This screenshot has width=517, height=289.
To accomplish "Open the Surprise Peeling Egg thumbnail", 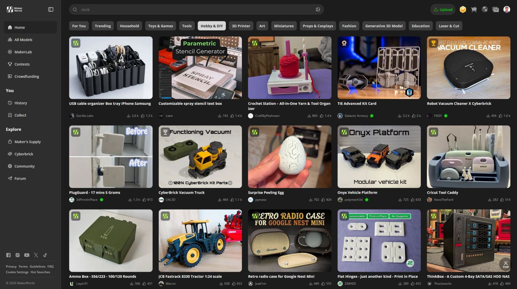I will click(x=290, y=157).
